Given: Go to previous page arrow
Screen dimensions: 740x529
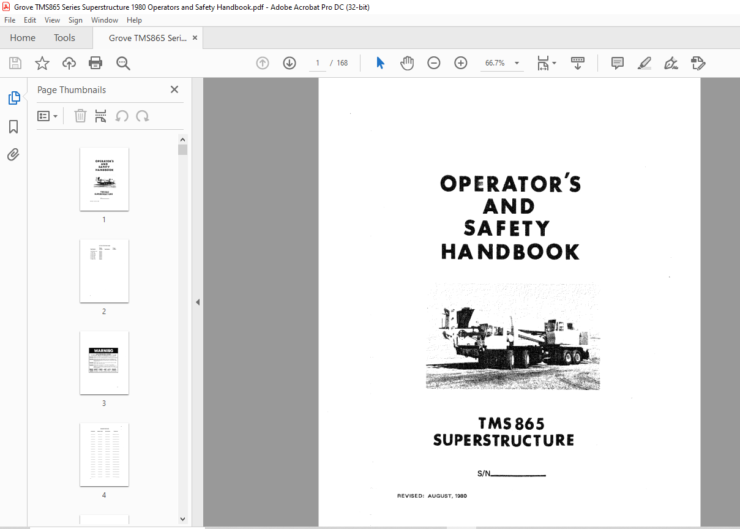Looking at the screenshot, I should (263, 63).
